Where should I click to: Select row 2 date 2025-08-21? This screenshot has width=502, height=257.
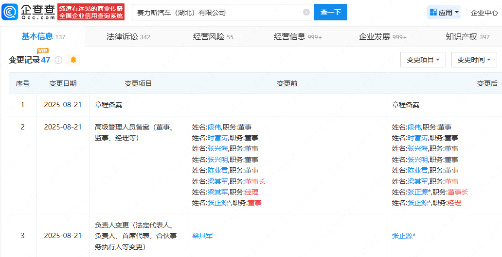63,127
